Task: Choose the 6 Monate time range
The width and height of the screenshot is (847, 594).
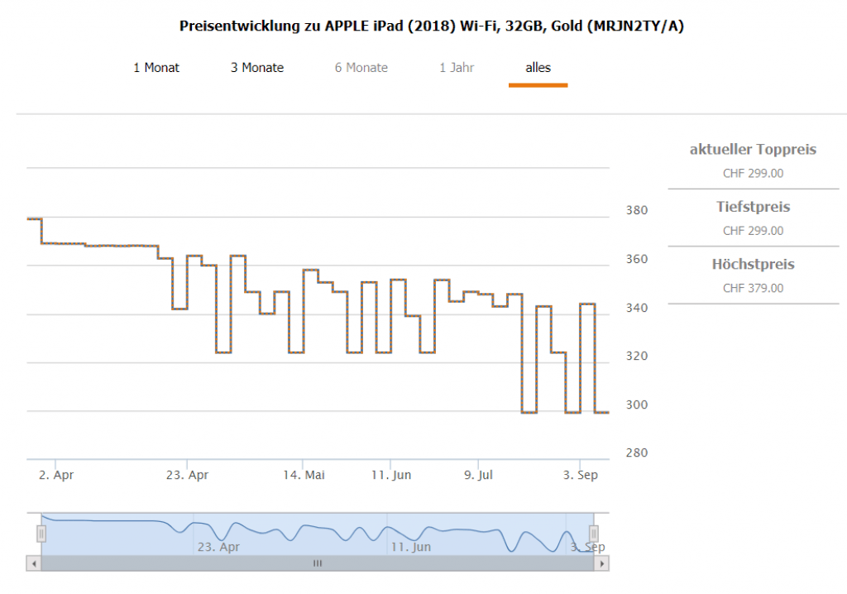Action: pyautogui.click(x=361, y=68)
